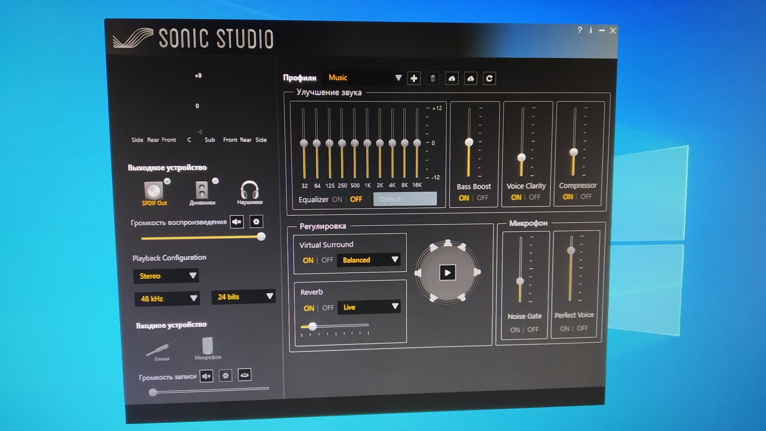Open the Stereo playback configuration dropdown

pyautogui.click(x=166, y=276)
